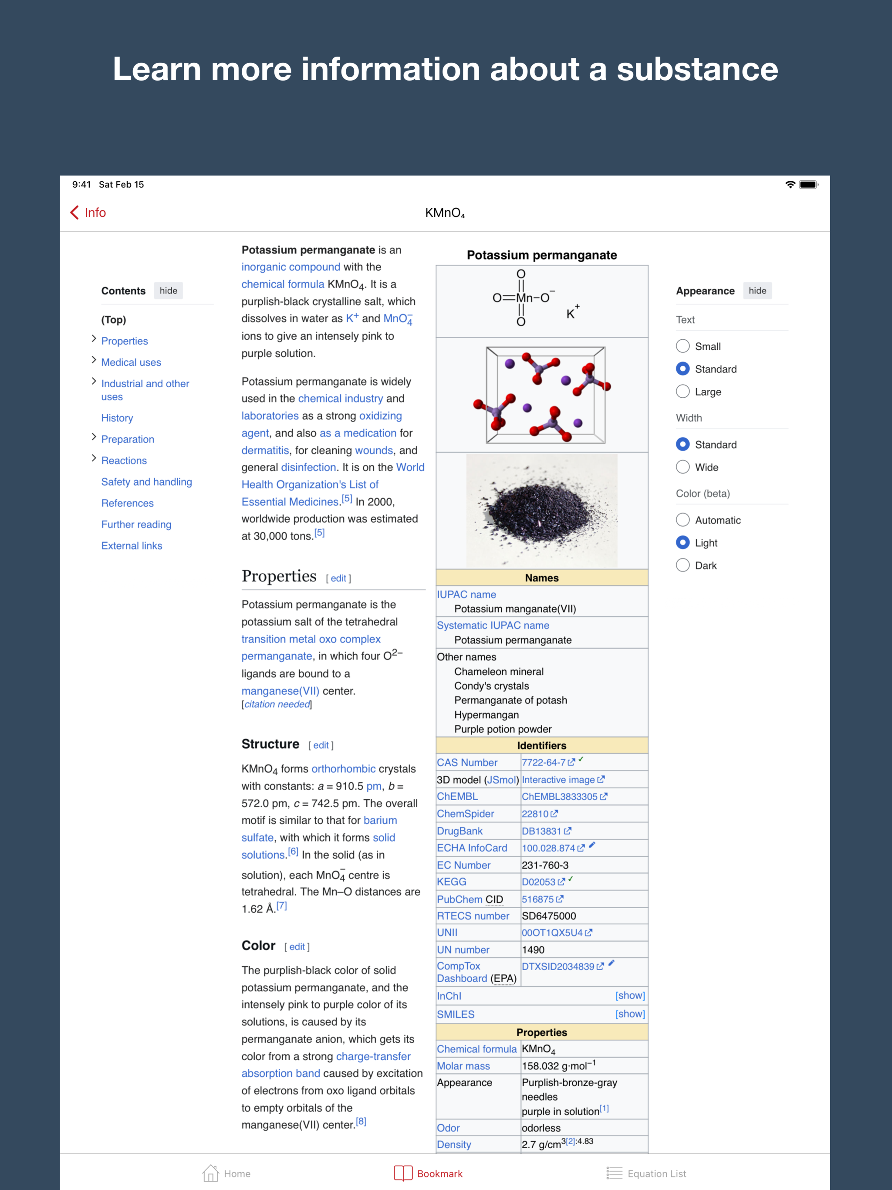Open the JSmol Interactive image link
Screen dimensions: 892x1190
[563, 780]
